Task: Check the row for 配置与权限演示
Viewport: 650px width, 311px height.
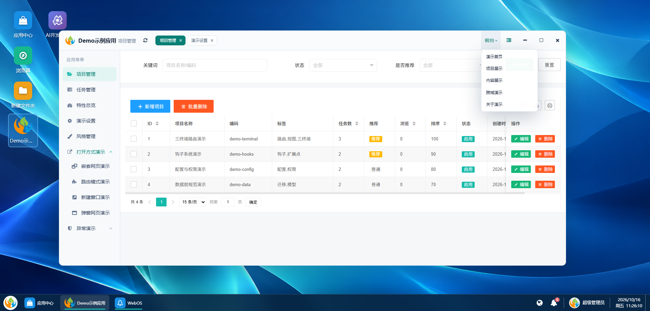Action: tap(134, 169)
